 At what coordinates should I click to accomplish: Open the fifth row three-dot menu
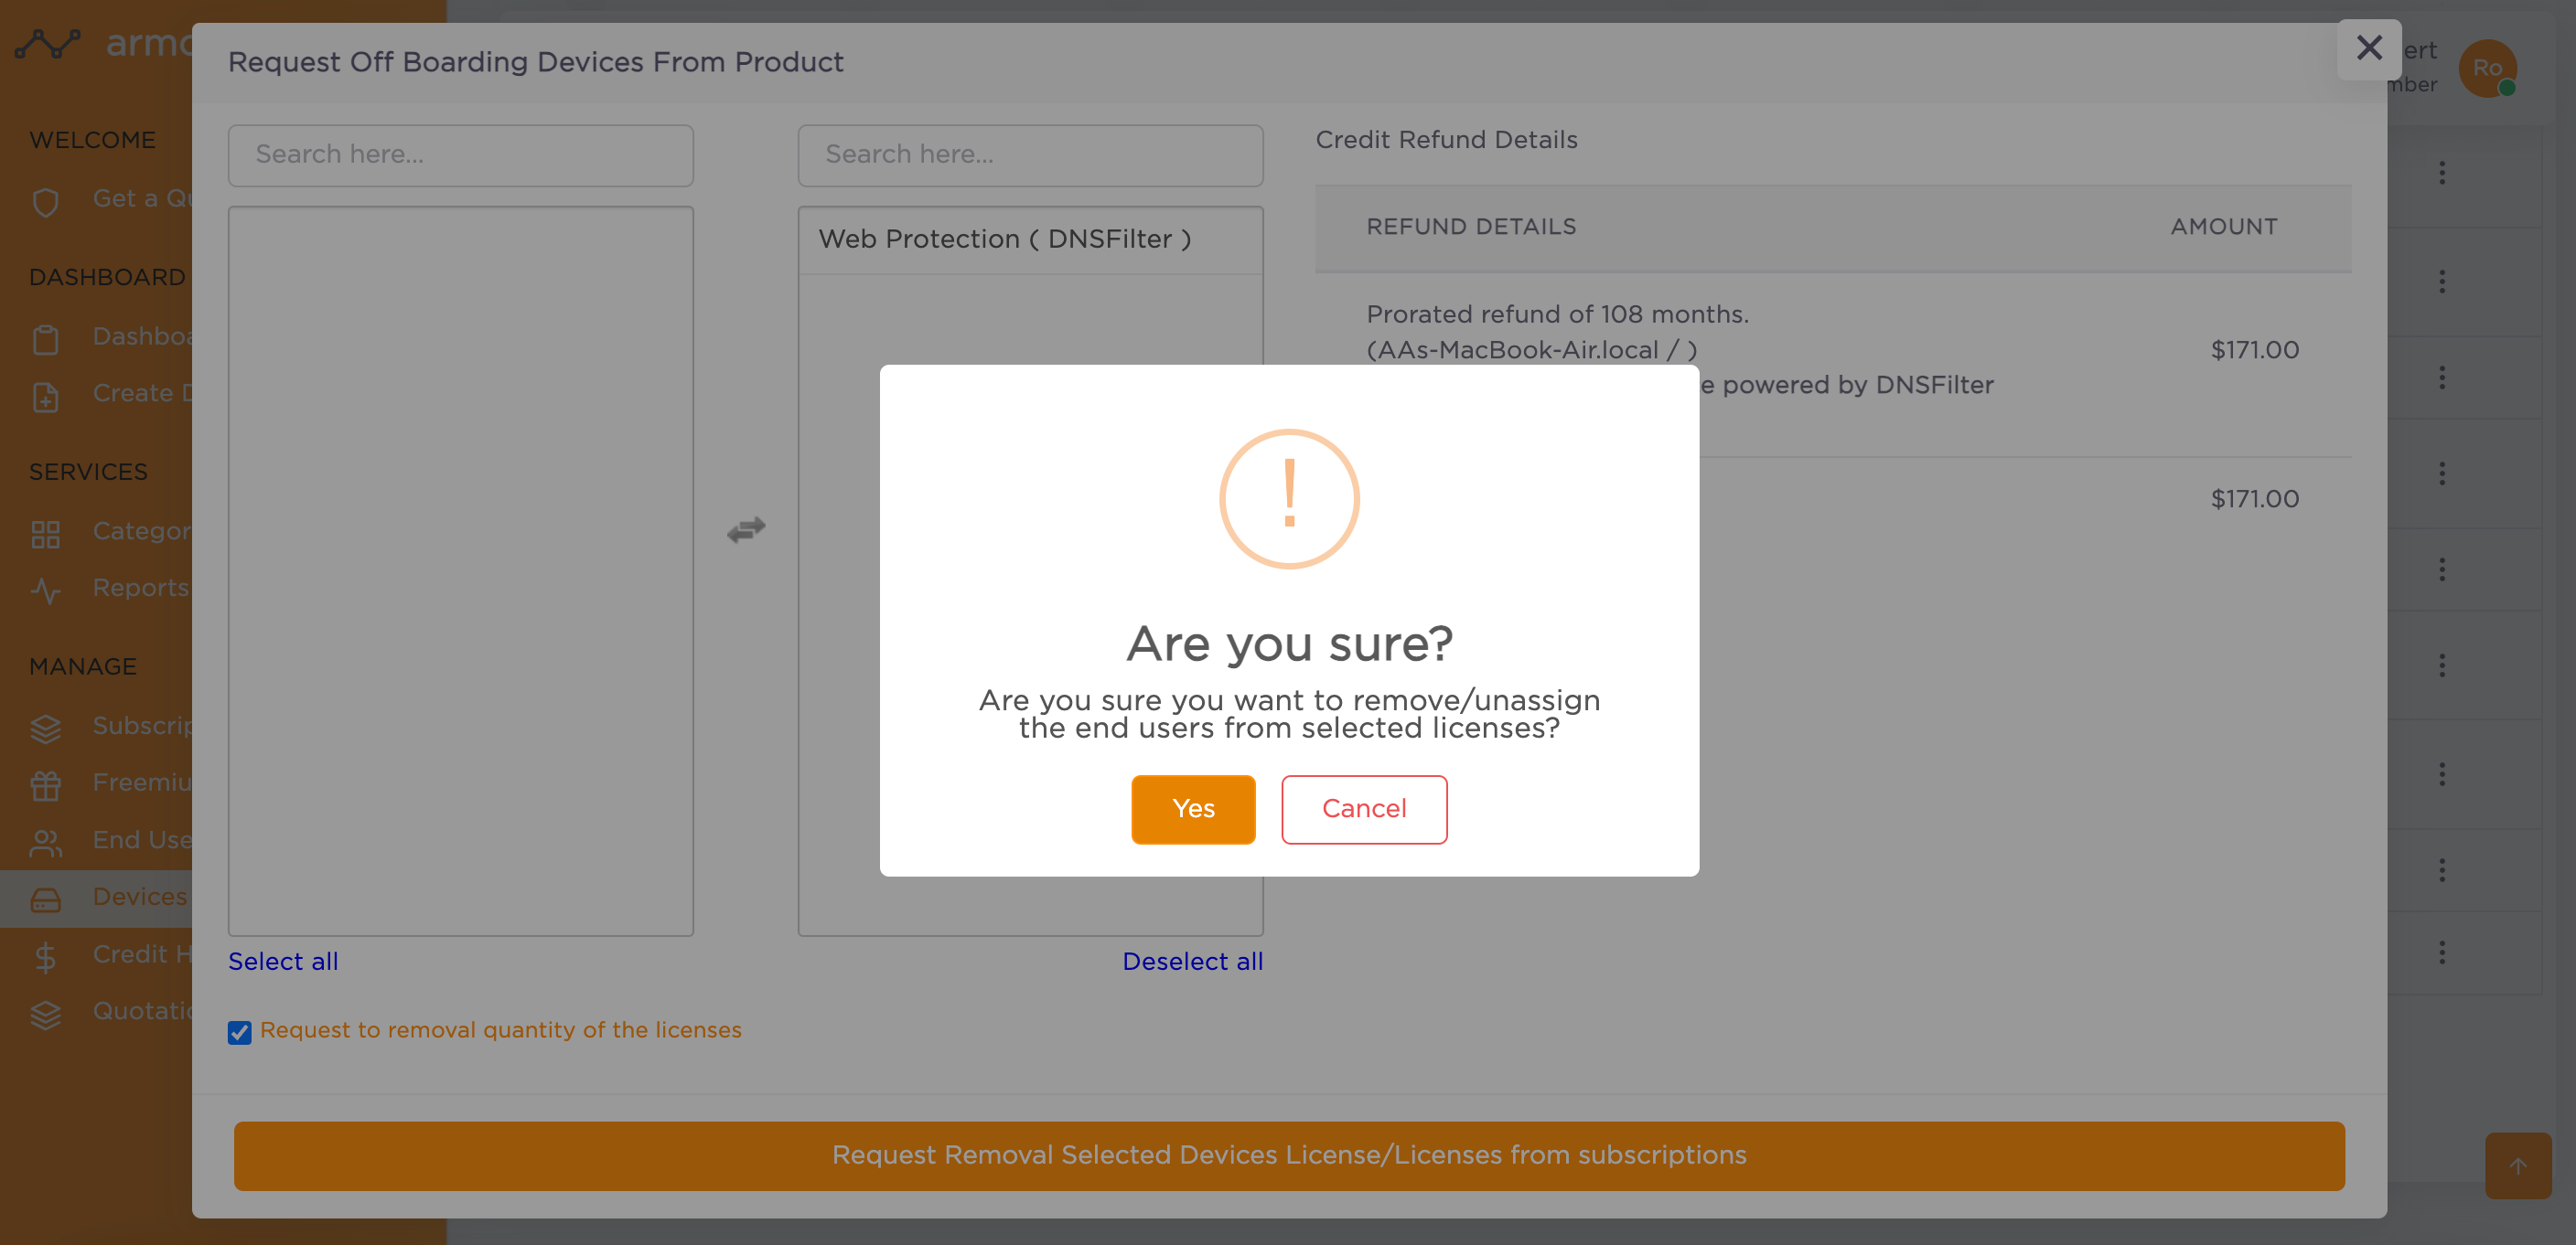2442,569
